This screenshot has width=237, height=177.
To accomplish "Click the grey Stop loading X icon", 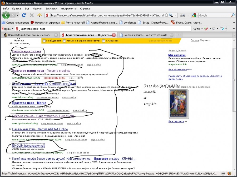I will pyautogui.click(x=32, y=15).
